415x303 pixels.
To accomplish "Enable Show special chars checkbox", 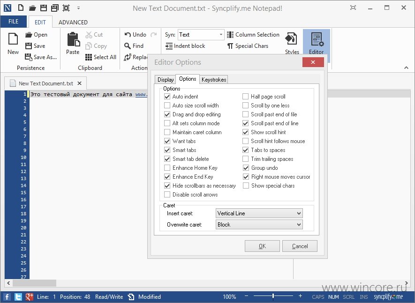I will [x=246, y=185].
